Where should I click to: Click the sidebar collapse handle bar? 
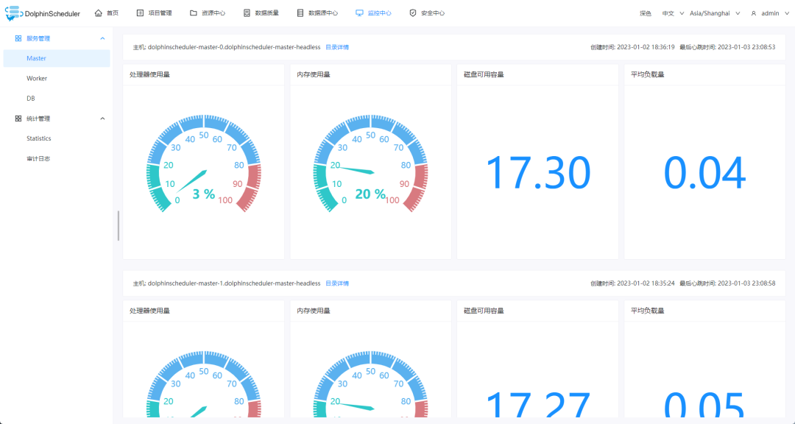[119, 226]
